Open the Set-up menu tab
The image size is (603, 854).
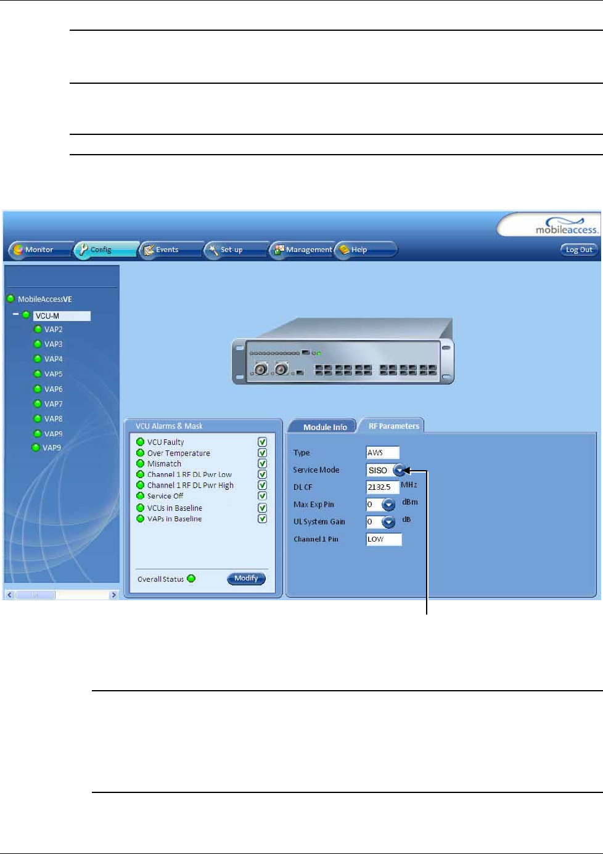[237, 250]
